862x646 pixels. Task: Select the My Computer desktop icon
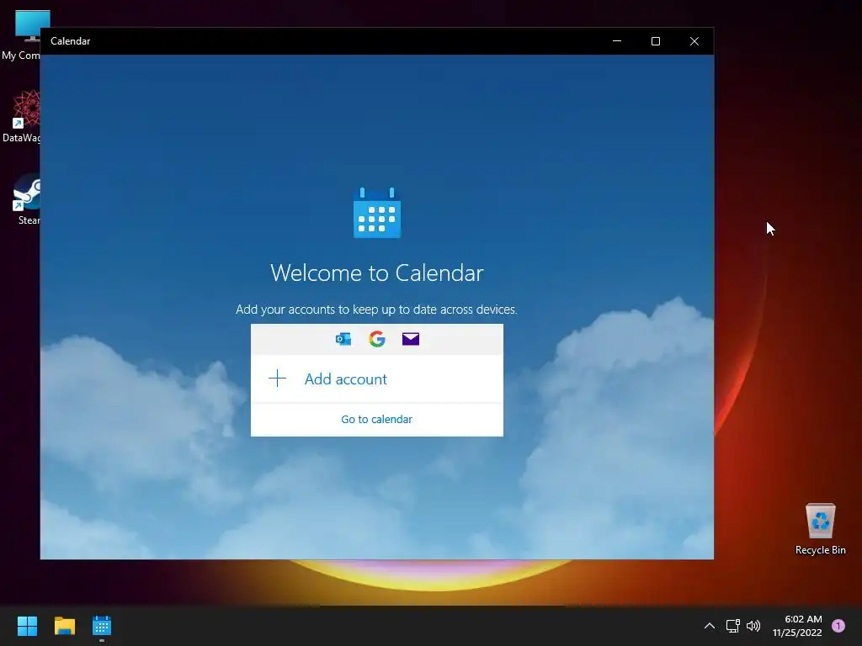pyautogui.click(x=21, y=34)
